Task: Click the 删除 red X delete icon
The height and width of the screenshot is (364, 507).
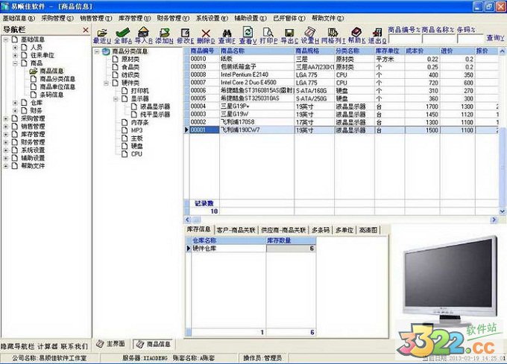Action: click(206, 33)
